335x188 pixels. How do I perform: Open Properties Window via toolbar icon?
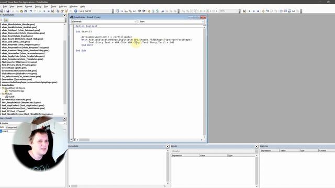(62, 11)
